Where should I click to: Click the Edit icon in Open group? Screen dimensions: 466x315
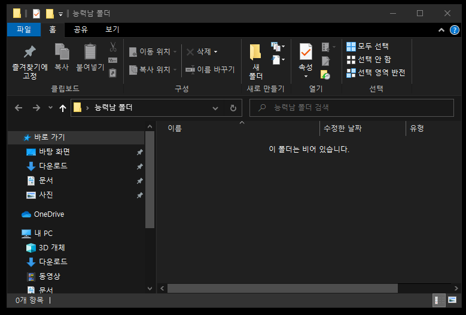pyautogui.click(x=326, y=61)
